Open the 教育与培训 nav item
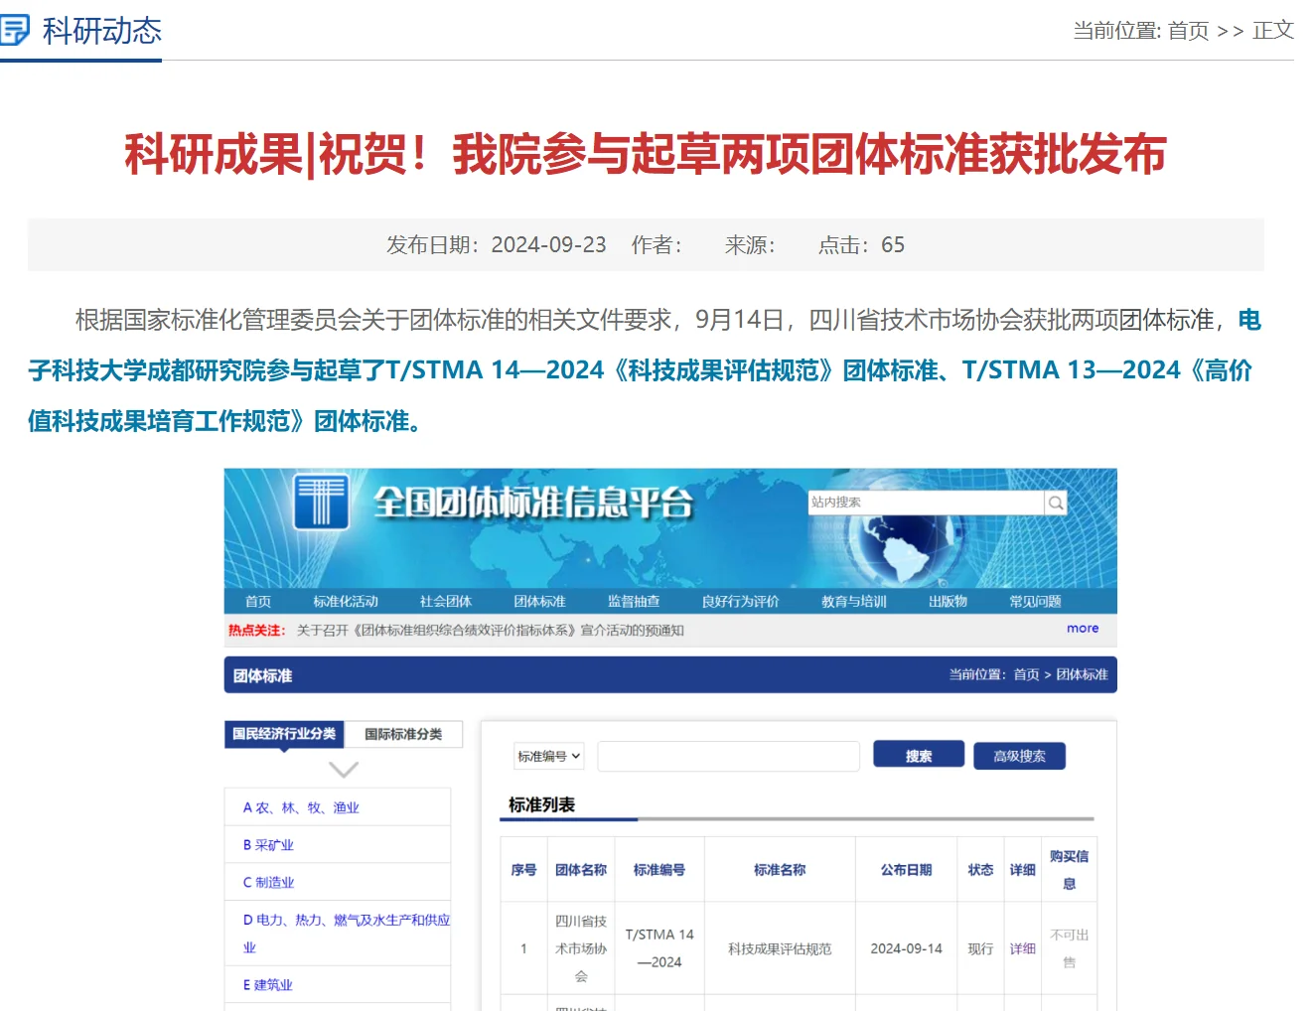 pos(854,602)
